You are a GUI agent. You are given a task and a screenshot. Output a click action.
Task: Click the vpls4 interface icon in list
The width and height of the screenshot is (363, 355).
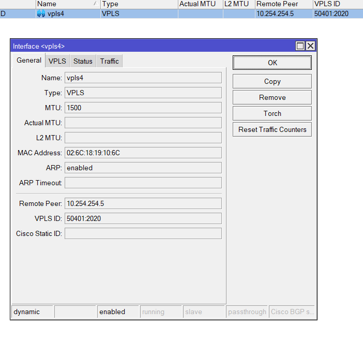click(x=41, y=13)
